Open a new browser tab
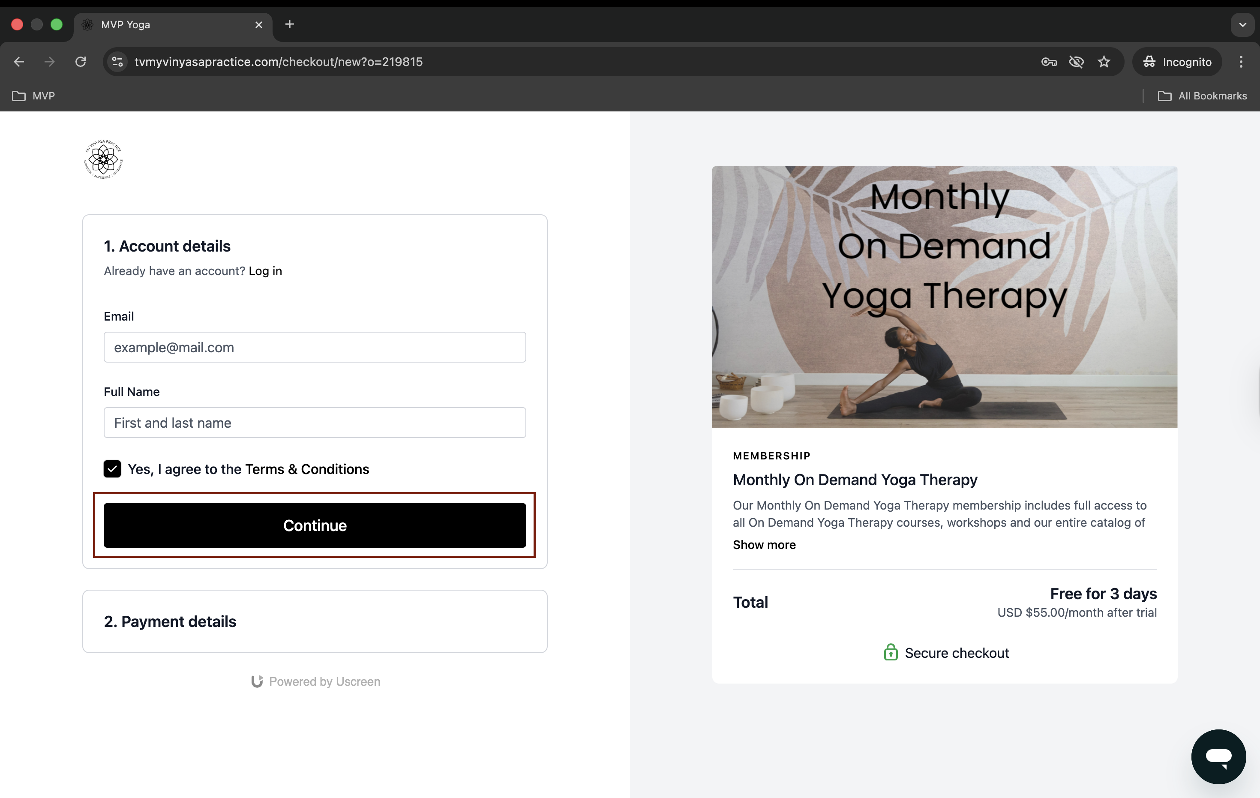Viewport: 1260px width, 798px height. [x=289, y=24]
